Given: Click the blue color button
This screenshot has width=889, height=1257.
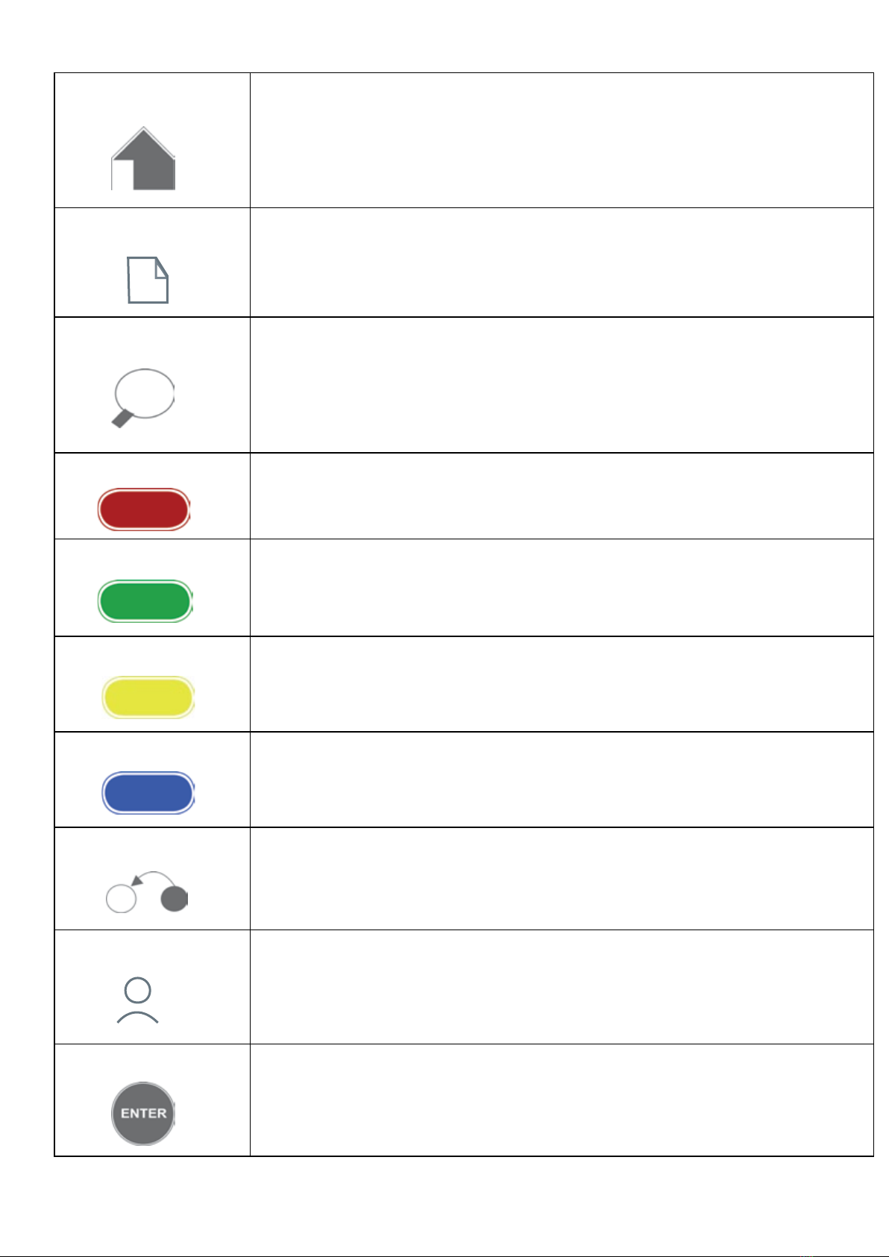Looking at the screenshot, I should coord(148,792).
